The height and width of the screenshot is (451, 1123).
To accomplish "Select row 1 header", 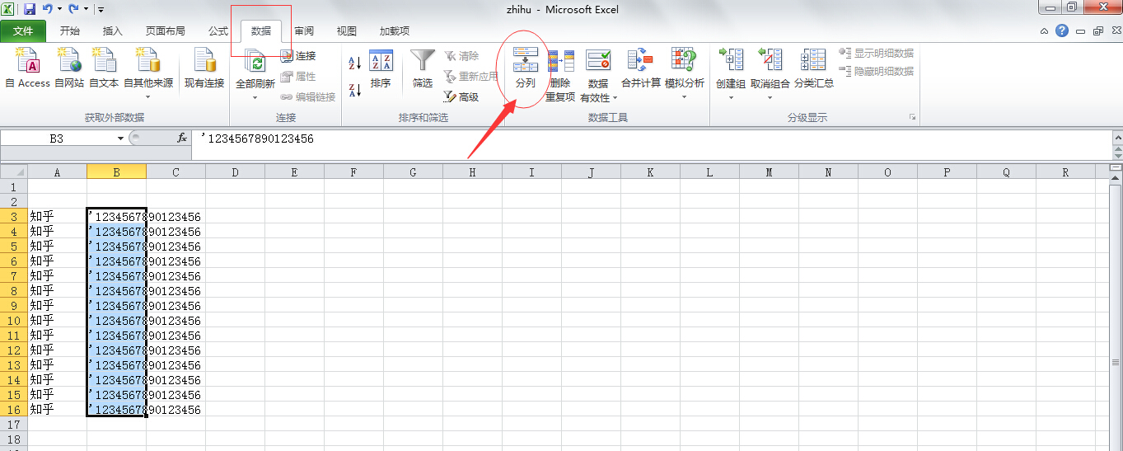I will (x=14, y=187).
